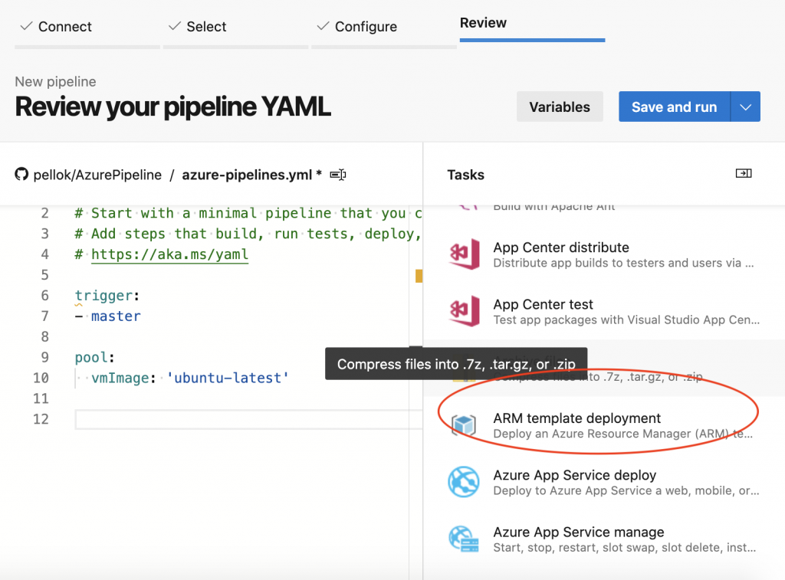Open the Variables panel

click(x=560, y=107)
